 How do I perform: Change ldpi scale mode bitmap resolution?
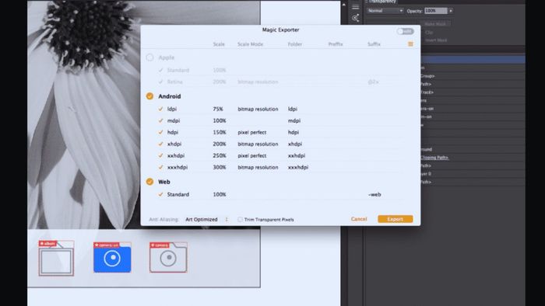pyautogui.click(x=258, y=109)
